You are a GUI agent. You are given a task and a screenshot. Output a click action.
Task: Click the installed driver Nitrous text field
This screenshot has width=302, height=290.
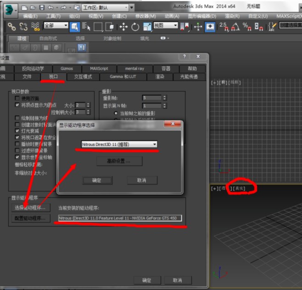pos(120,218)
